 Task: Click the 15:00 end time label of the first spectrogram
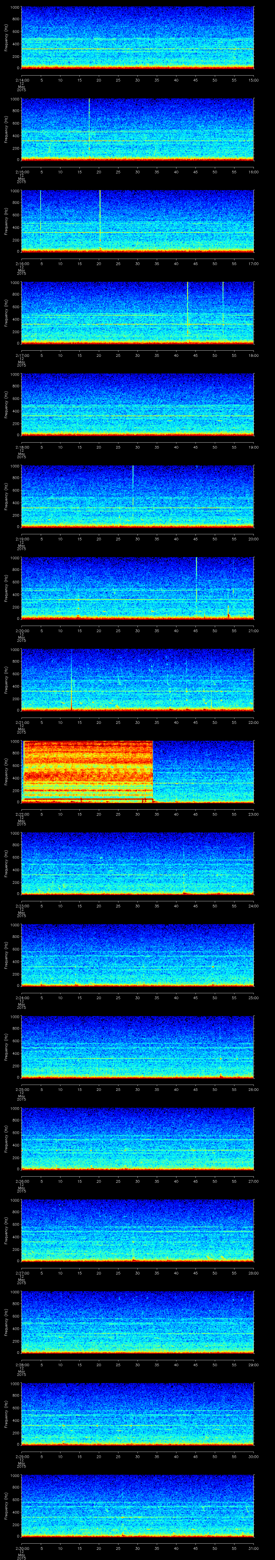(x=253, y=80)
